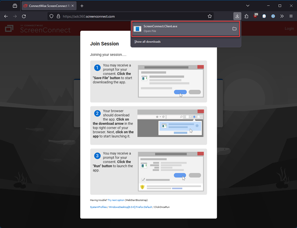This screenshot has width=297, height=228.
Task: Click Show all downloads
Action: coord(148,41)
